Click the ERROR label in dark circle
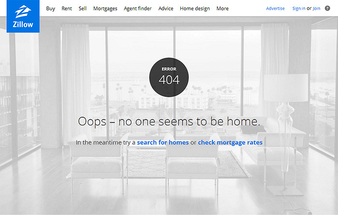Viewport: 338px width, 215px height. click(x=169, y=69)
